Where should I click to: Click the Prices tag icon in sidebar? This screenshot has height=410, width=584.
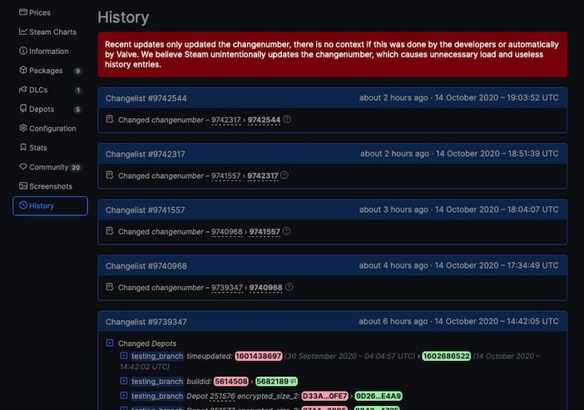coord(23,12)
